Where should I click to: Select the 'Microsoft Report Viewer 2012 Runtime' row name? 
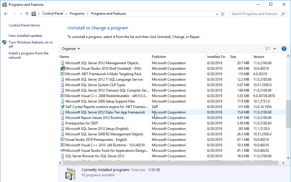coord(95,118)
